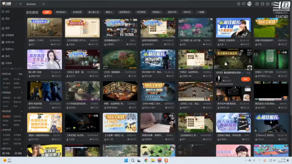Select the 一起看 category tab

click(x=201, y=12)
